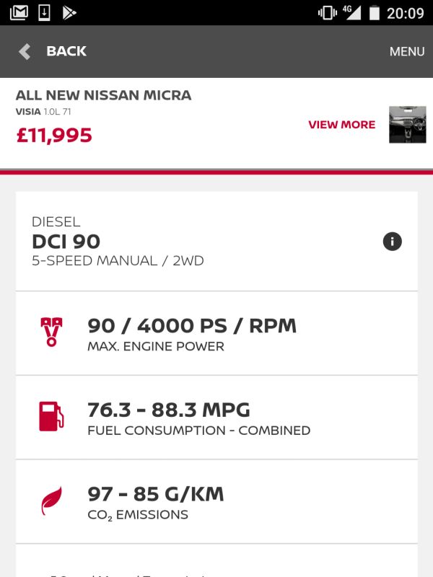Tap the CO2 leaf icon
Screen dimensions: 433x577
[51, 501]
